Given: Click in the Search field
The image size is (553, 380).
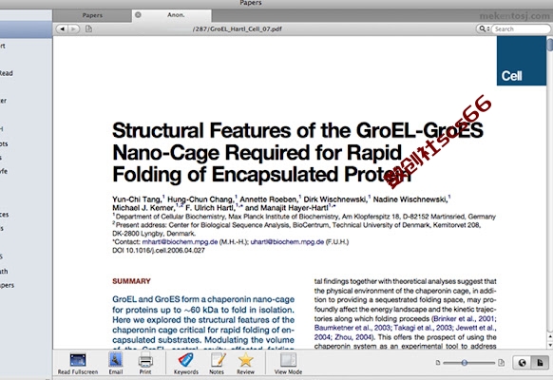Looking at the screenshot, I should (521, 28).
